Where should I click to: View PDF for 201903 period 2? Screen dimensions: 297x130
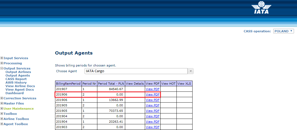point(153,127)
